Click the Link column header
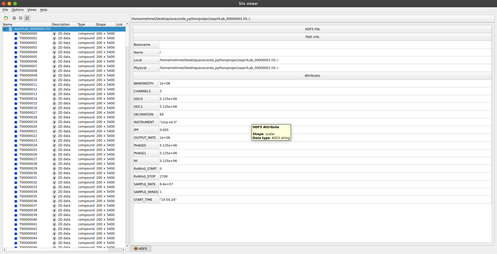Viewport: 497px width, 254px height. coord(120,25)
